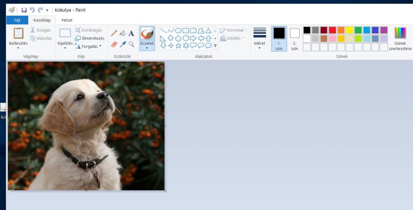Expand the Forgatás rotate menu
413x210 pixels.
(89, 46)
